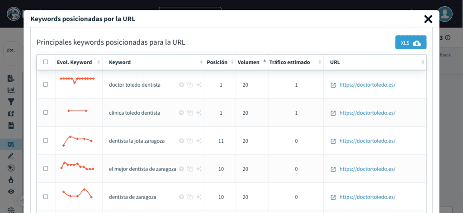The image size is (463, 213).
Task: Open doctortoledo.es link for 'clinica toledo dentista'
Action: point(367,113)
